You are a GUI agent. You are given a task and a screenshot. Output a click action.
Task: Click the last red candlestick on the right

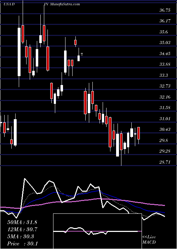coord(139,133)
